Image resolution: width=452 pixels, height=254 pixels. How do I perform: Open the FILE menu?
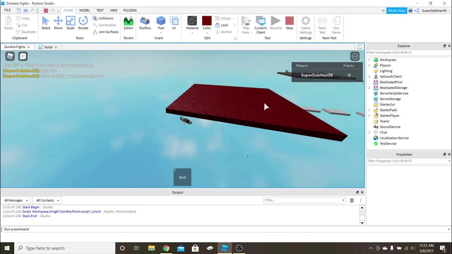coord(7,11)
